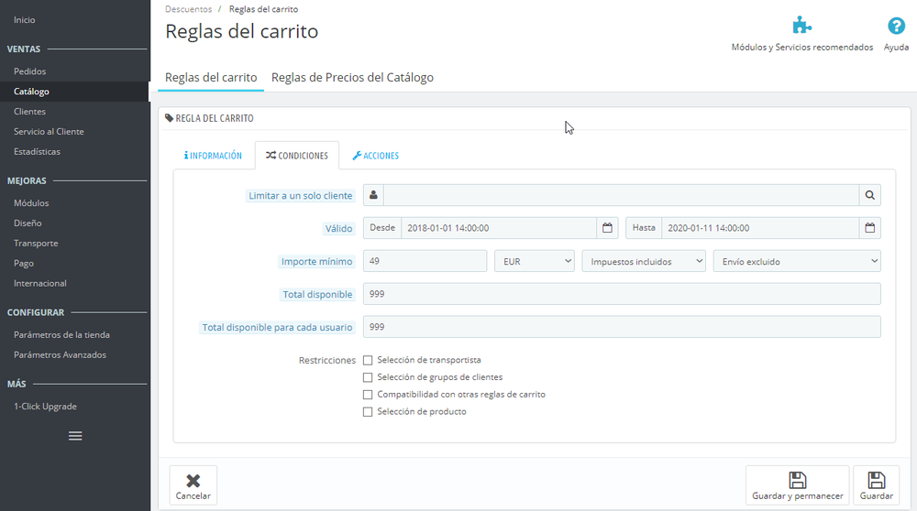Click Descuentos breadcrumb link
The height and width of the screenshot is (511, 917).
[x=188, y=9]
